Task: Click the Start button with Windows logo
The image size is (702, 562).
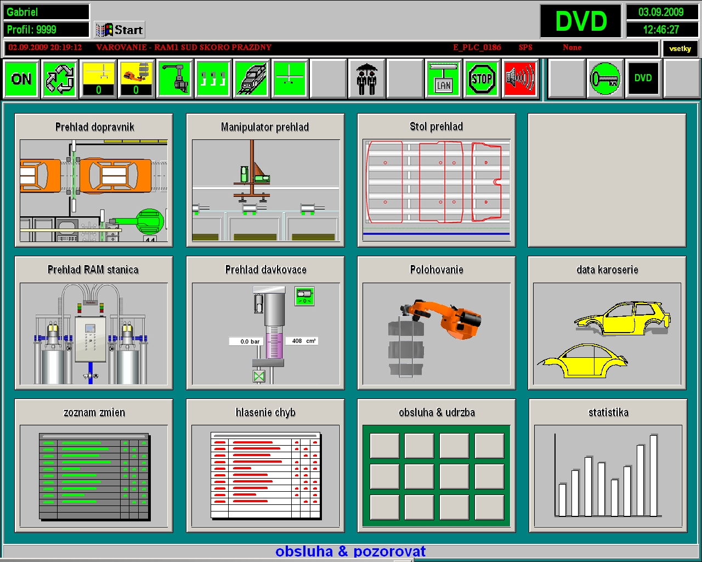Action: [x=120, y=30]
